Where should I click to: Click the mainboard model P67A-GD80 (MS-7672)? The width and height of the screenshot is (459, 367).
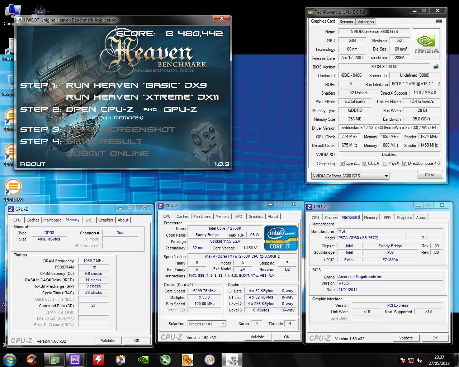(370, 238)
